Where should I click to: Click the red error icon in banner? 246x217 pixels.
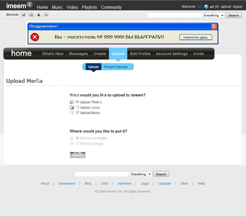coord(34,37)
